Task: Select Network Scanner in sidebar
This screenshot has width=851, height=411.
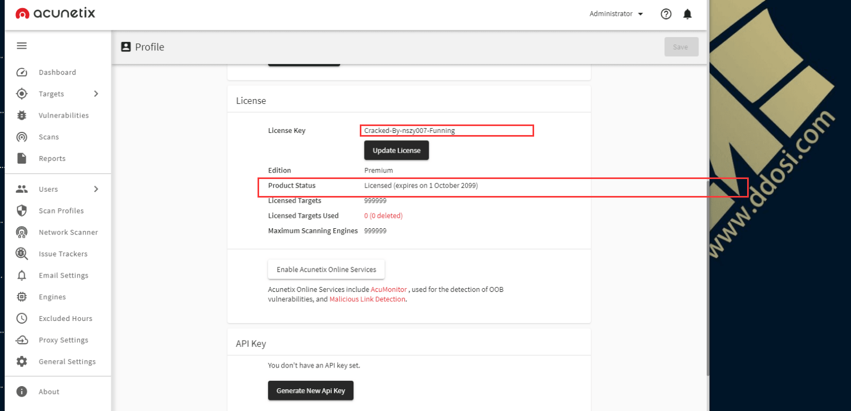Action: (x=68, y=233)
